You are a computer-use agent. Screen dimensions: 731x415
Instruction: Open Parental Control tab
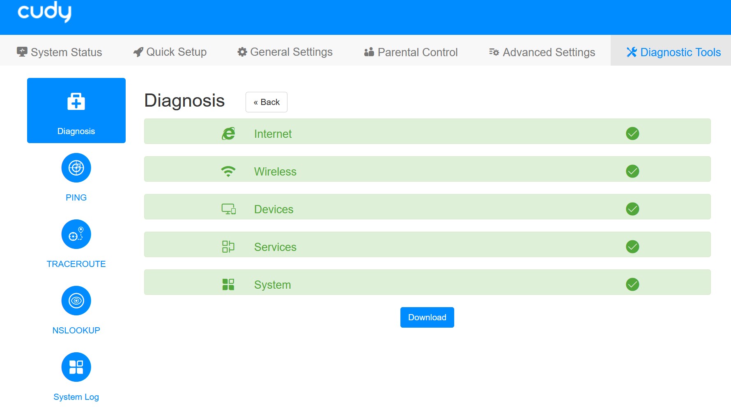click(x=411, y=52)
